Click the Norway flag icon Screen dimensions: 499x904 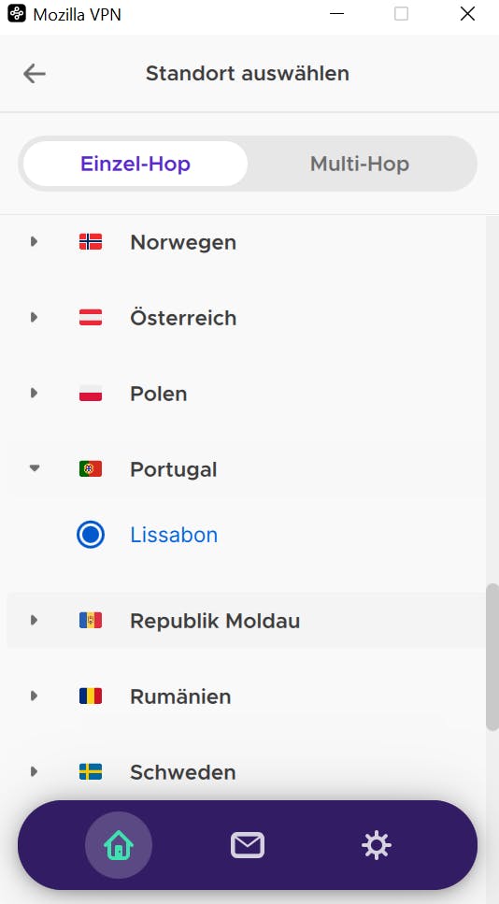click(x=91, y=241)
